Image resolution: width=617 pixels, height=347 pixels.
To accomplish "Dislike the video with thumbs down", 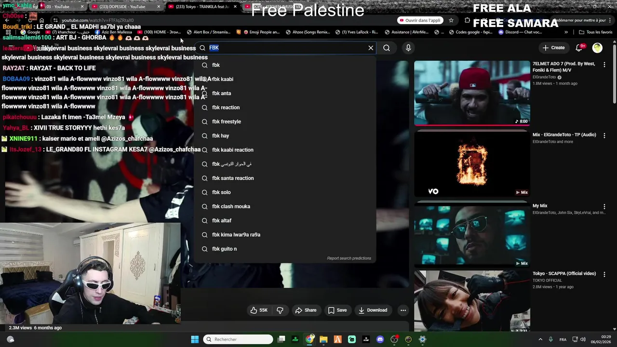I will point(280,310).
